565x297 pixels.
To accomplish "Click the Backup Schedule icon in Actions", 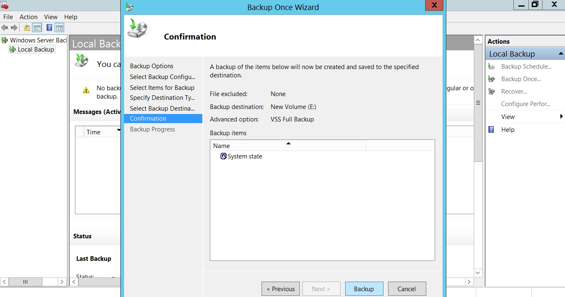I will click(x=492, y=67).
